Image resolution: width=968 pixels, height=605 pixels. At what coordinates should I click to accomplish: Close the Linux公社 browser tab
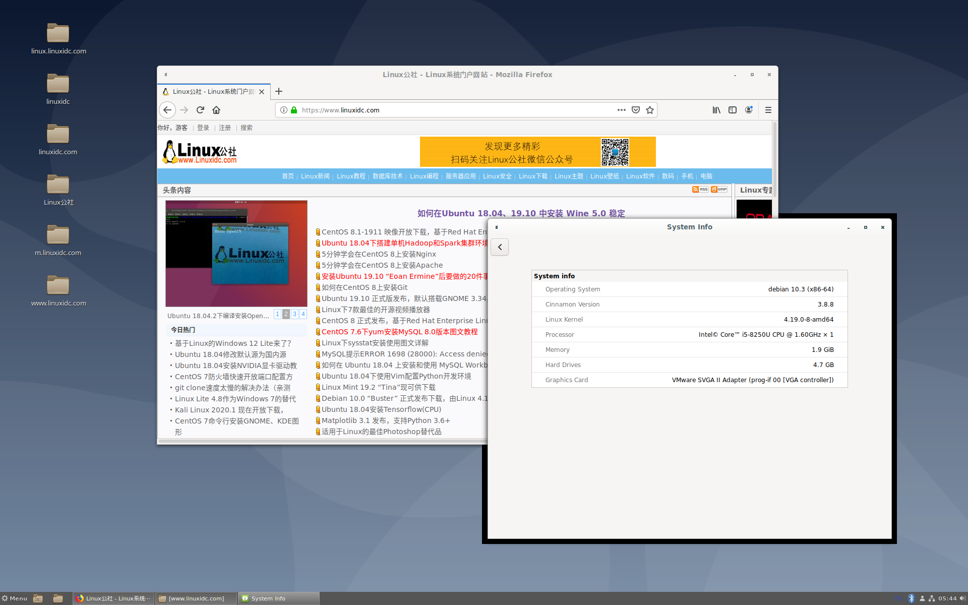pos(262,92)
